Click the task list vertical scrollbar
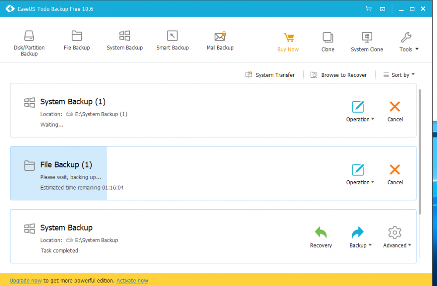The width and height of the screenshot is (437, 286). 420,152
